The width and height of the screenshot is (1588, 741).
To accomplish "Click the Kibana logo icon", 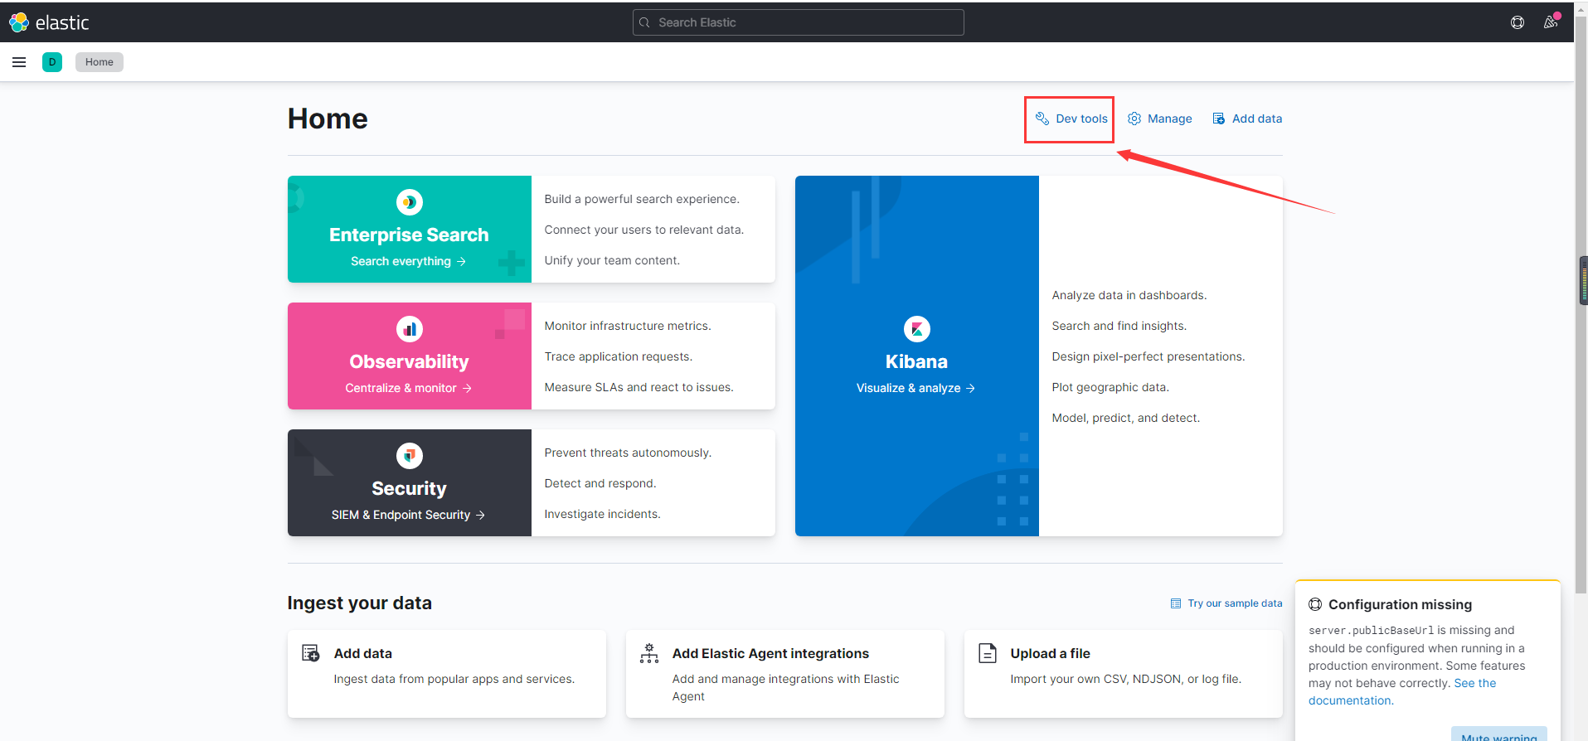I will point(916,329).
